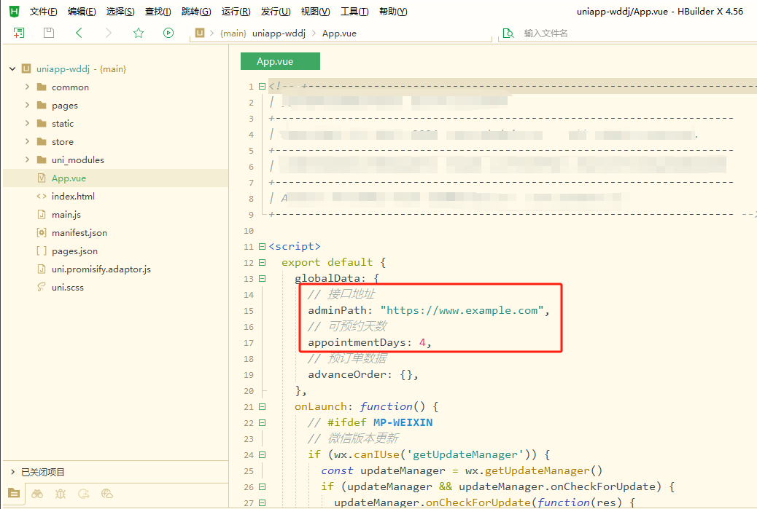The width and height of the screenshot is (757, 509).
Task: Expand the common folder
Action: (27, 87)
